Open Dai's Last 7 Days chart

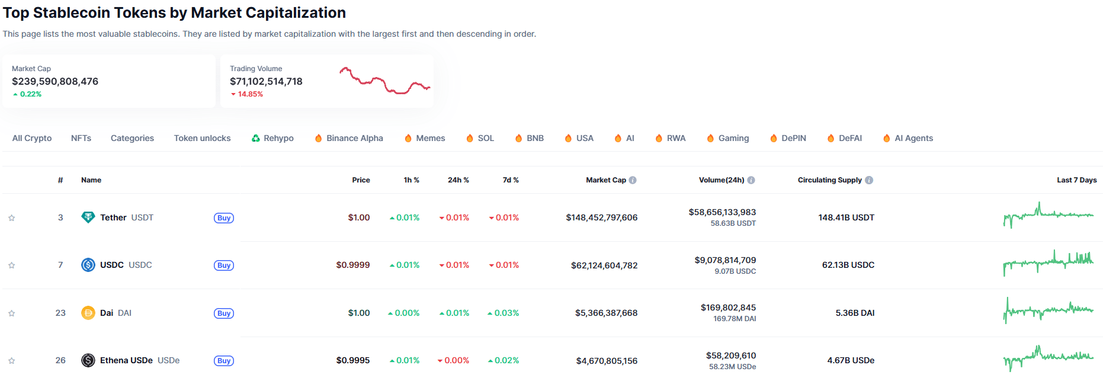point(1048,310)
